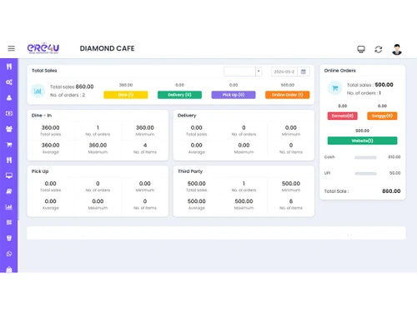Select the green Delivery (0) button
This screenshot has width=417, height=312.
[x=179, y=95]
